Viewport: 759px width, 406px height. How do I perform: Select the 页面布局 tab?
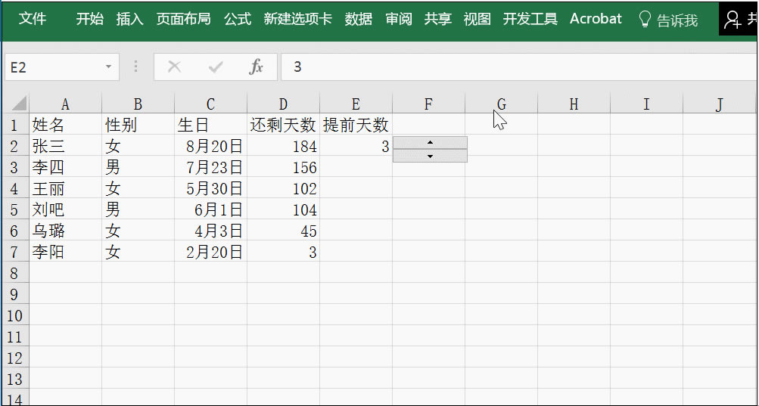183,19
